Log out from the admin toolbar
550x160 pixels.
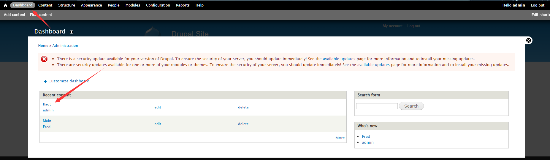coord(538,5)
